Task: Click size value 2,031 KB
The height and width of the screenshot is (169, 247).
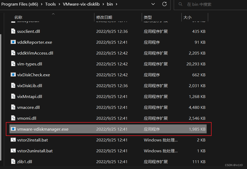Action: coord(197,86)
